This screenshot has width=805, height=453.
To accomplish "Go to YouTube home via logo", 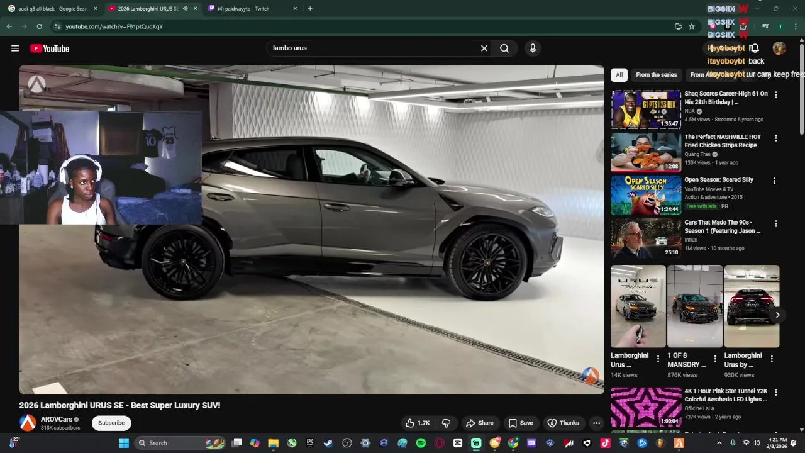I will [50, 48].
